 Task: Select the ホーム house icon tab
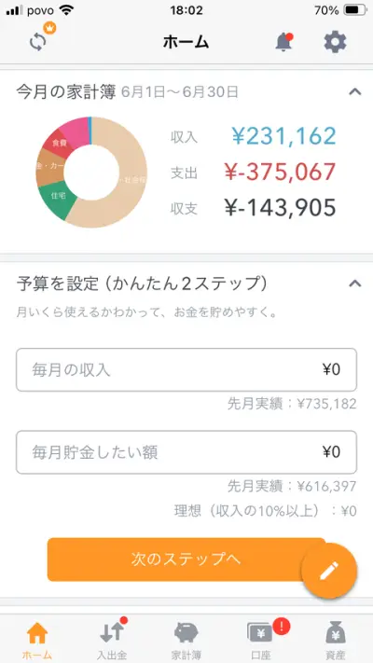tap(37, 640)
